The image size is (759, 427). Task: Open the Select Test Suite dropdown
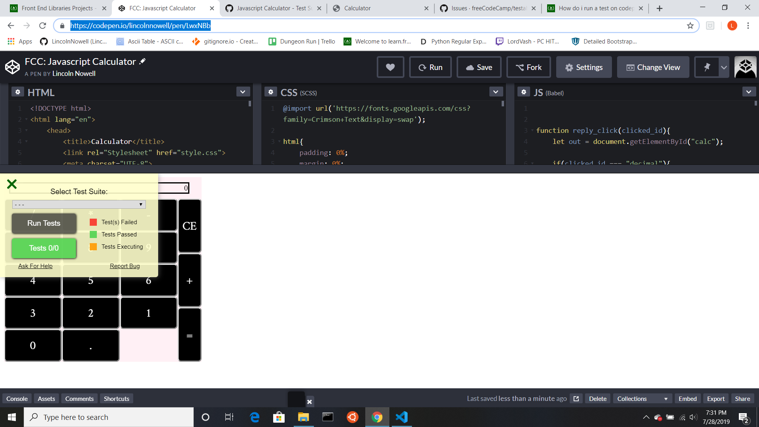(79, 204)
